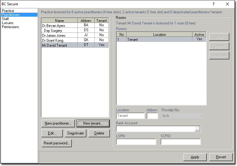Open bank account browse ellipsis button
237x166 pixels.
pos(197,129)
